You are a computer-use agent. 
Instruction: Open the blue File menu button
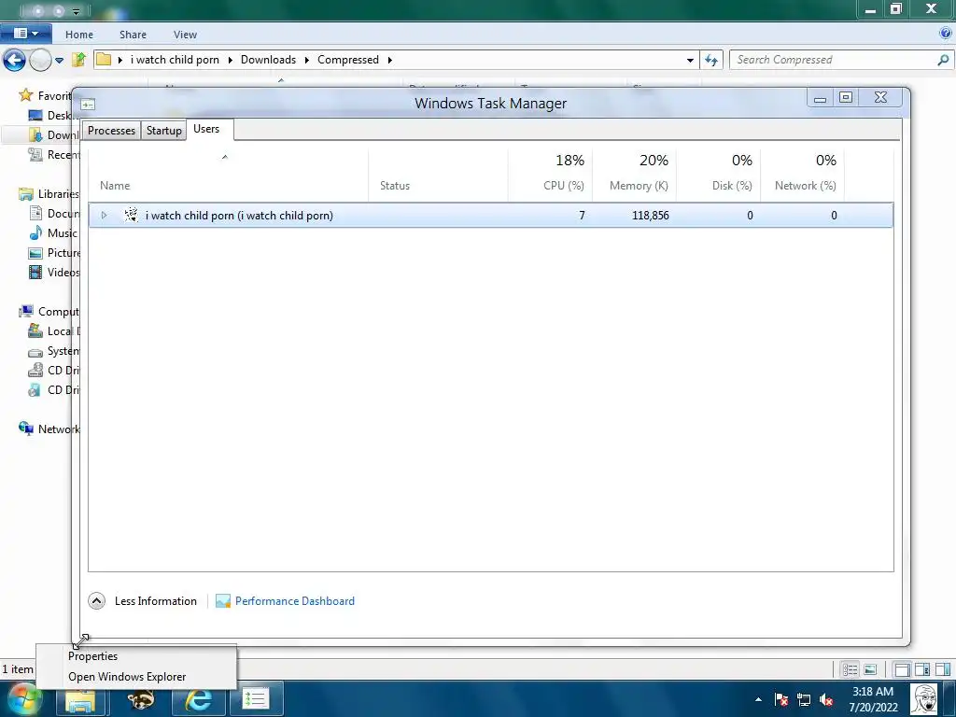[x=25, y=34]
